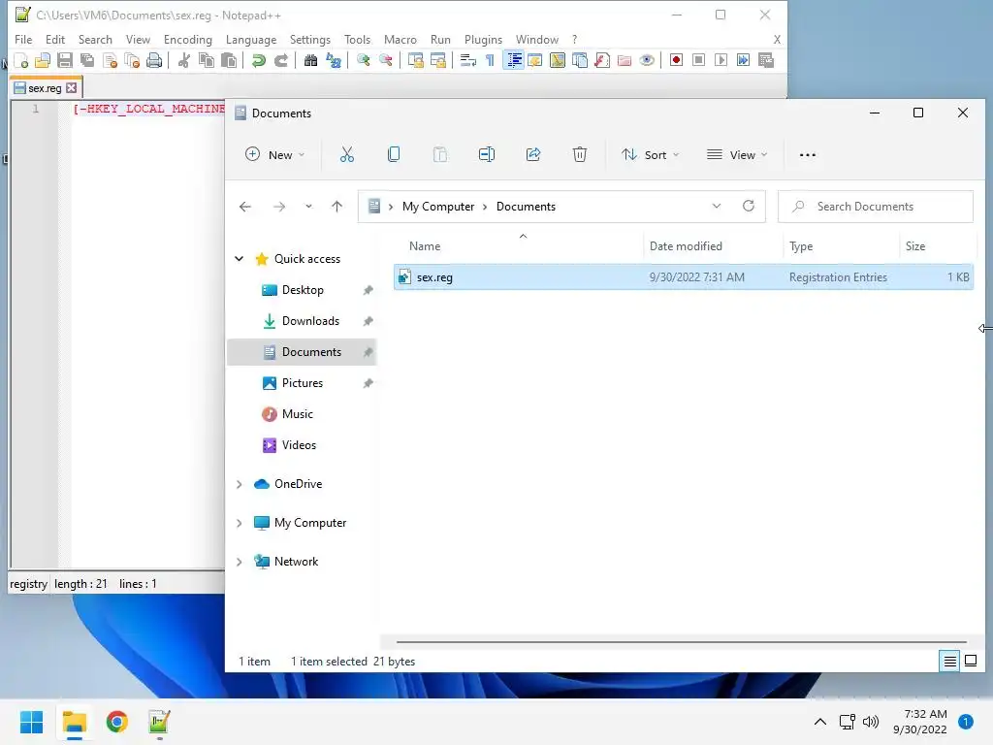
Task: Click the Refresh button in Explorer
Action: click(x=749, y=206)
